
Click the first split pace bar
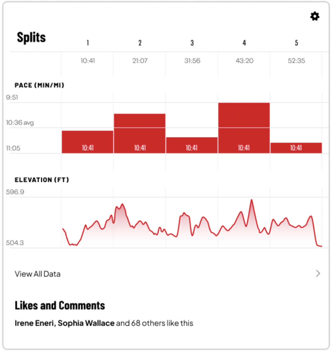pyautogui.click(x=88, y=142)
